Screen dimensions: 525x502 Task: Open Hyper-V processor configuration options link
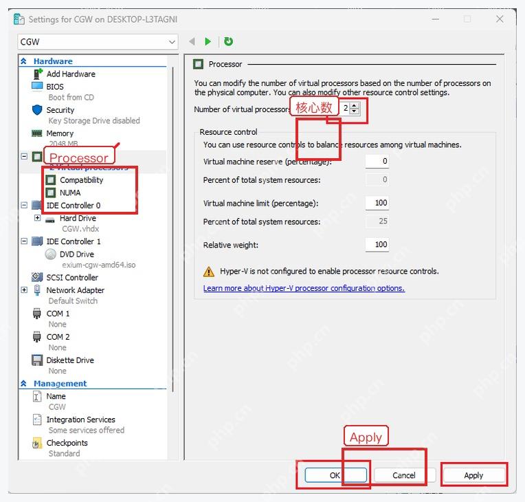[304, 288]
